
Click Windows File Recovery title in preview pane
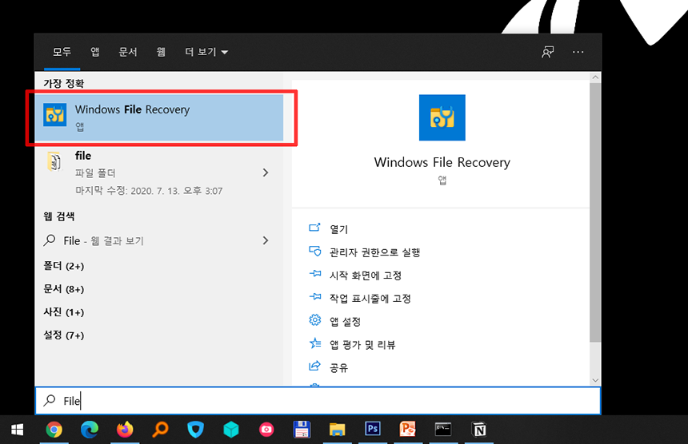click(x=442, y=162)
